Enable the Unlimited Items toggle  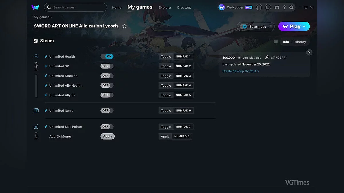[x=107, y=110]
